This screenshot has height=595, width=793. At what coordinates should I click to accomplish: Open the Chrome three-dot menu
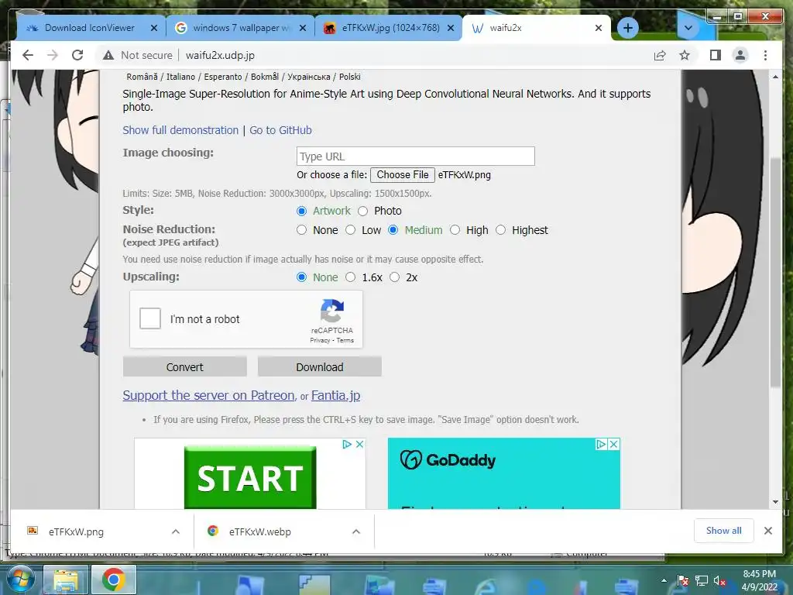click(765, 55)
